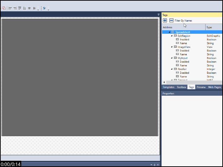The width and height of the screenshot is (223, 167).
Task: Click the tags list horizontal scrollbar left arrow
Action: tap(164, 82)
